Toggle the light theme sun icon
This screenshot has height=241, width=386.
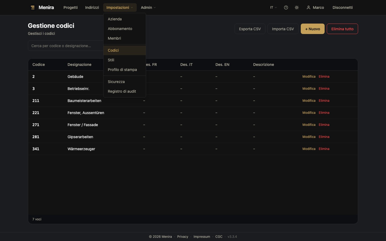(x=297, y=7)
